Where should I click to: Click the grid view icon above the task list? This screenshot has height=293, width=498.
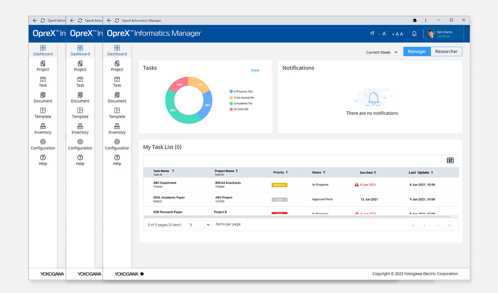point(450,160)
